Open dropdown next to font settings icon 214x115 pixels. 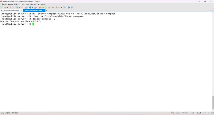pos(37,7)
